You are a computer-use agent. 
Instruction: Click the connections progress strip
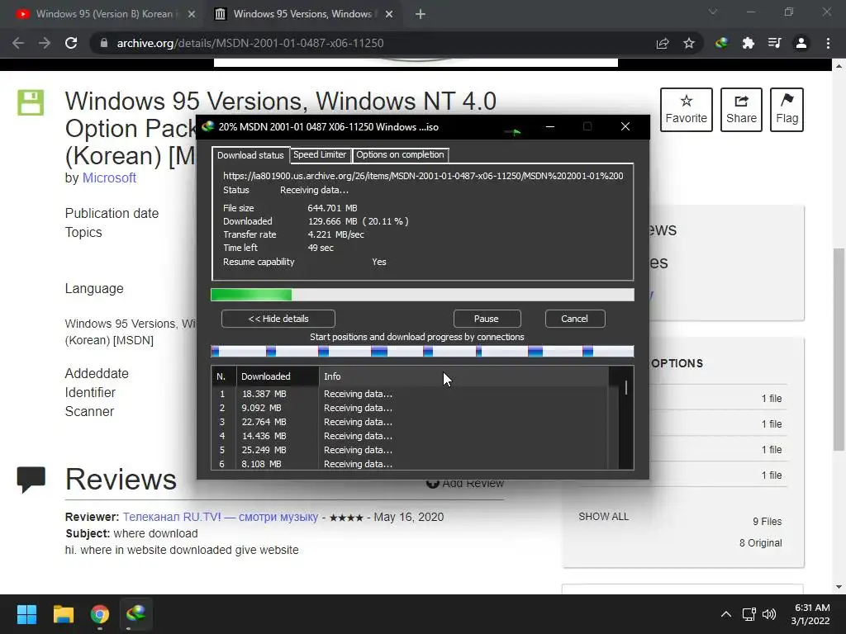tap(422, 352)
